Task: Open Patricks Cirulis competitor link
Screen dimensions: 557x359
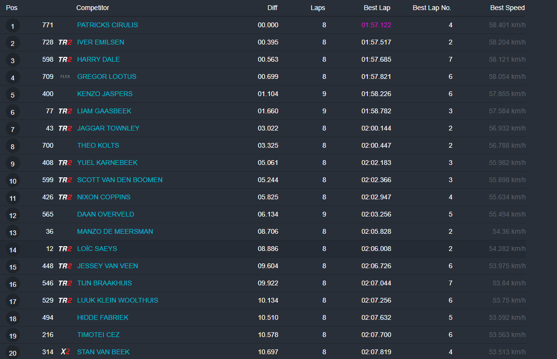Action: 107,25
